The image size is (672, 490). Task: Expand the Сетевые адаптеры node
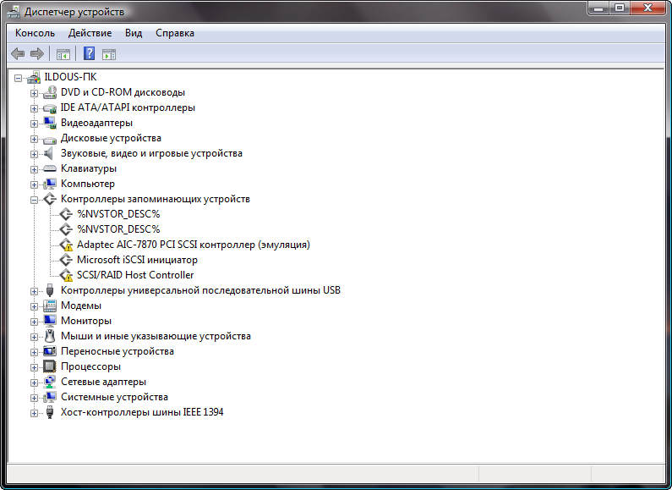tap(35, 382)
